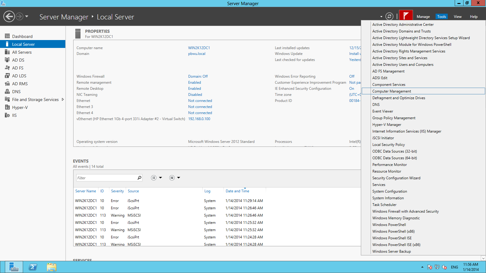This screenshot has width=486, height=273.
Task: Click Windows Error Reporting Off link
Action: point(352,76)
